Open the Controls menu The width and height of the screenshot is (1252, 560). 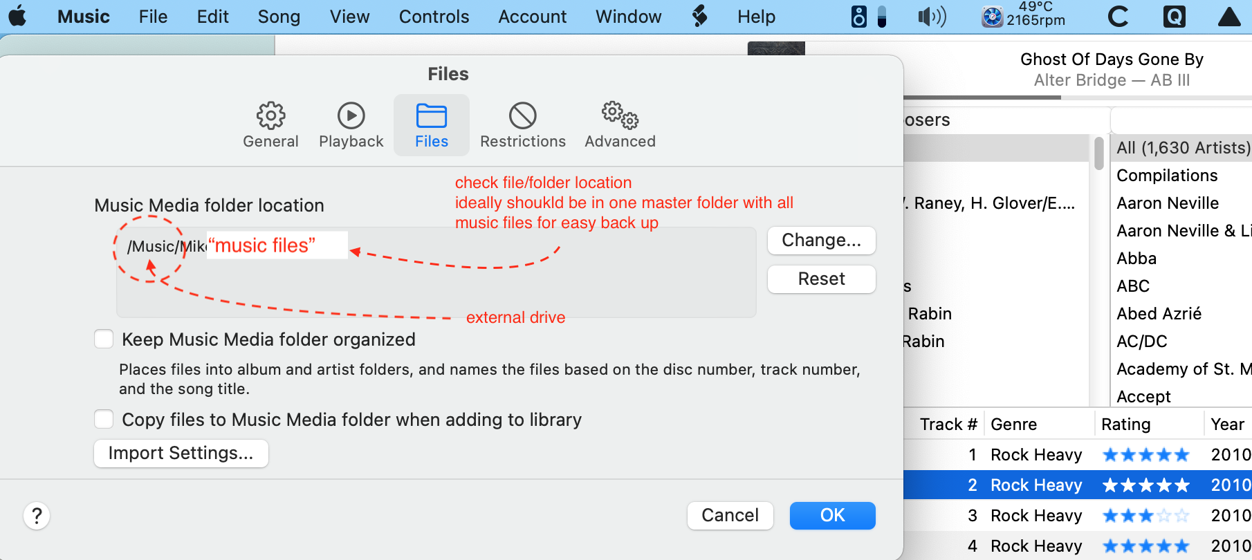point(434,17)
